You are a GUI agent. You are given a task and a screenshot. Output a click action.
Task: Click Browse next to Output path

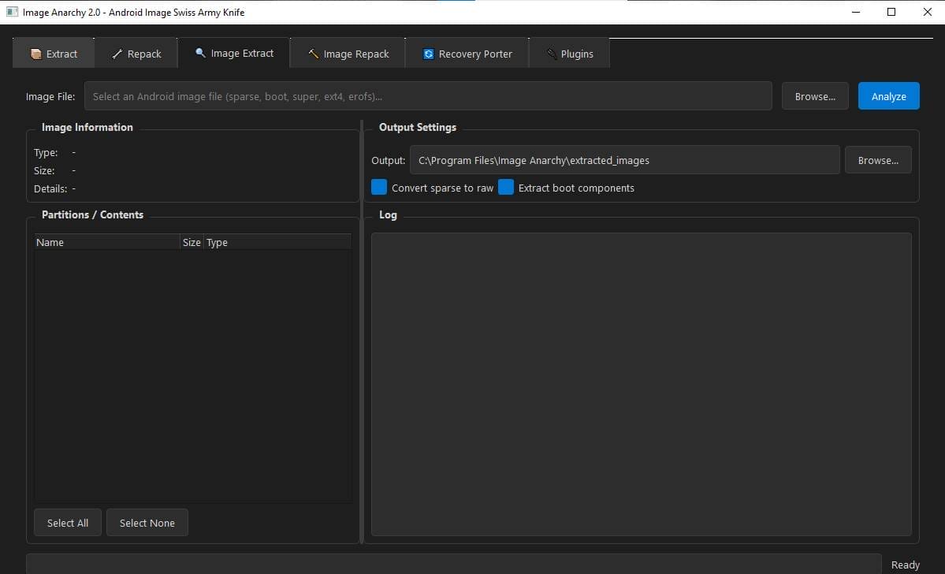[x=878, y=159]
